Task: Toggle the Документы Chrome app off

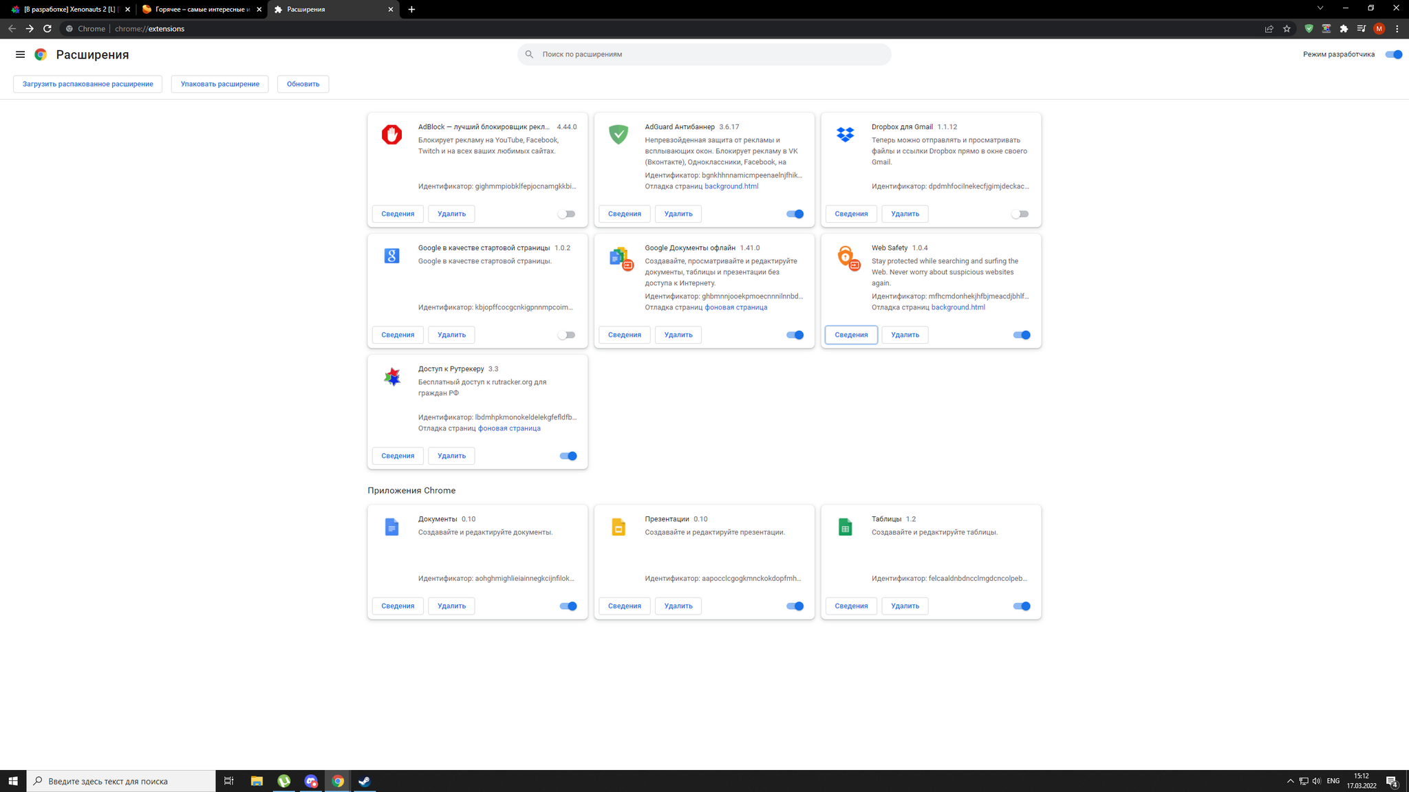Action: (x=568, y=606)
